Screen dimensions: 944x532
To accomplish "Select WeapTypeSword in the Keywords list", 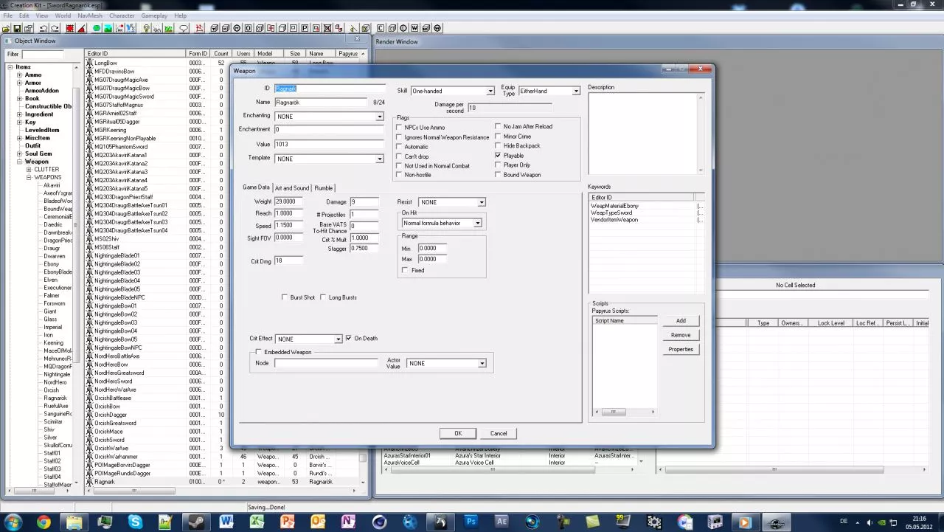I will coord(611,213).
